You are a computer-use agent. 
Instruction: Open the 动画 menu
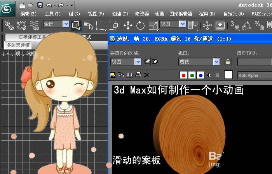159,14
